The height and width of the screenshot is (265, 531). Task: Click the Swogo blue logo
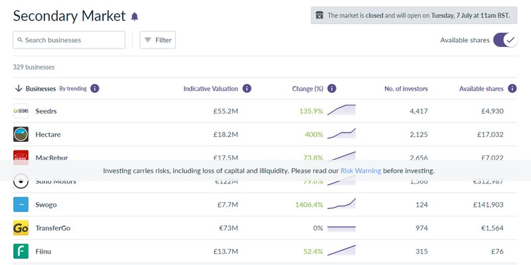pos(21,205)
